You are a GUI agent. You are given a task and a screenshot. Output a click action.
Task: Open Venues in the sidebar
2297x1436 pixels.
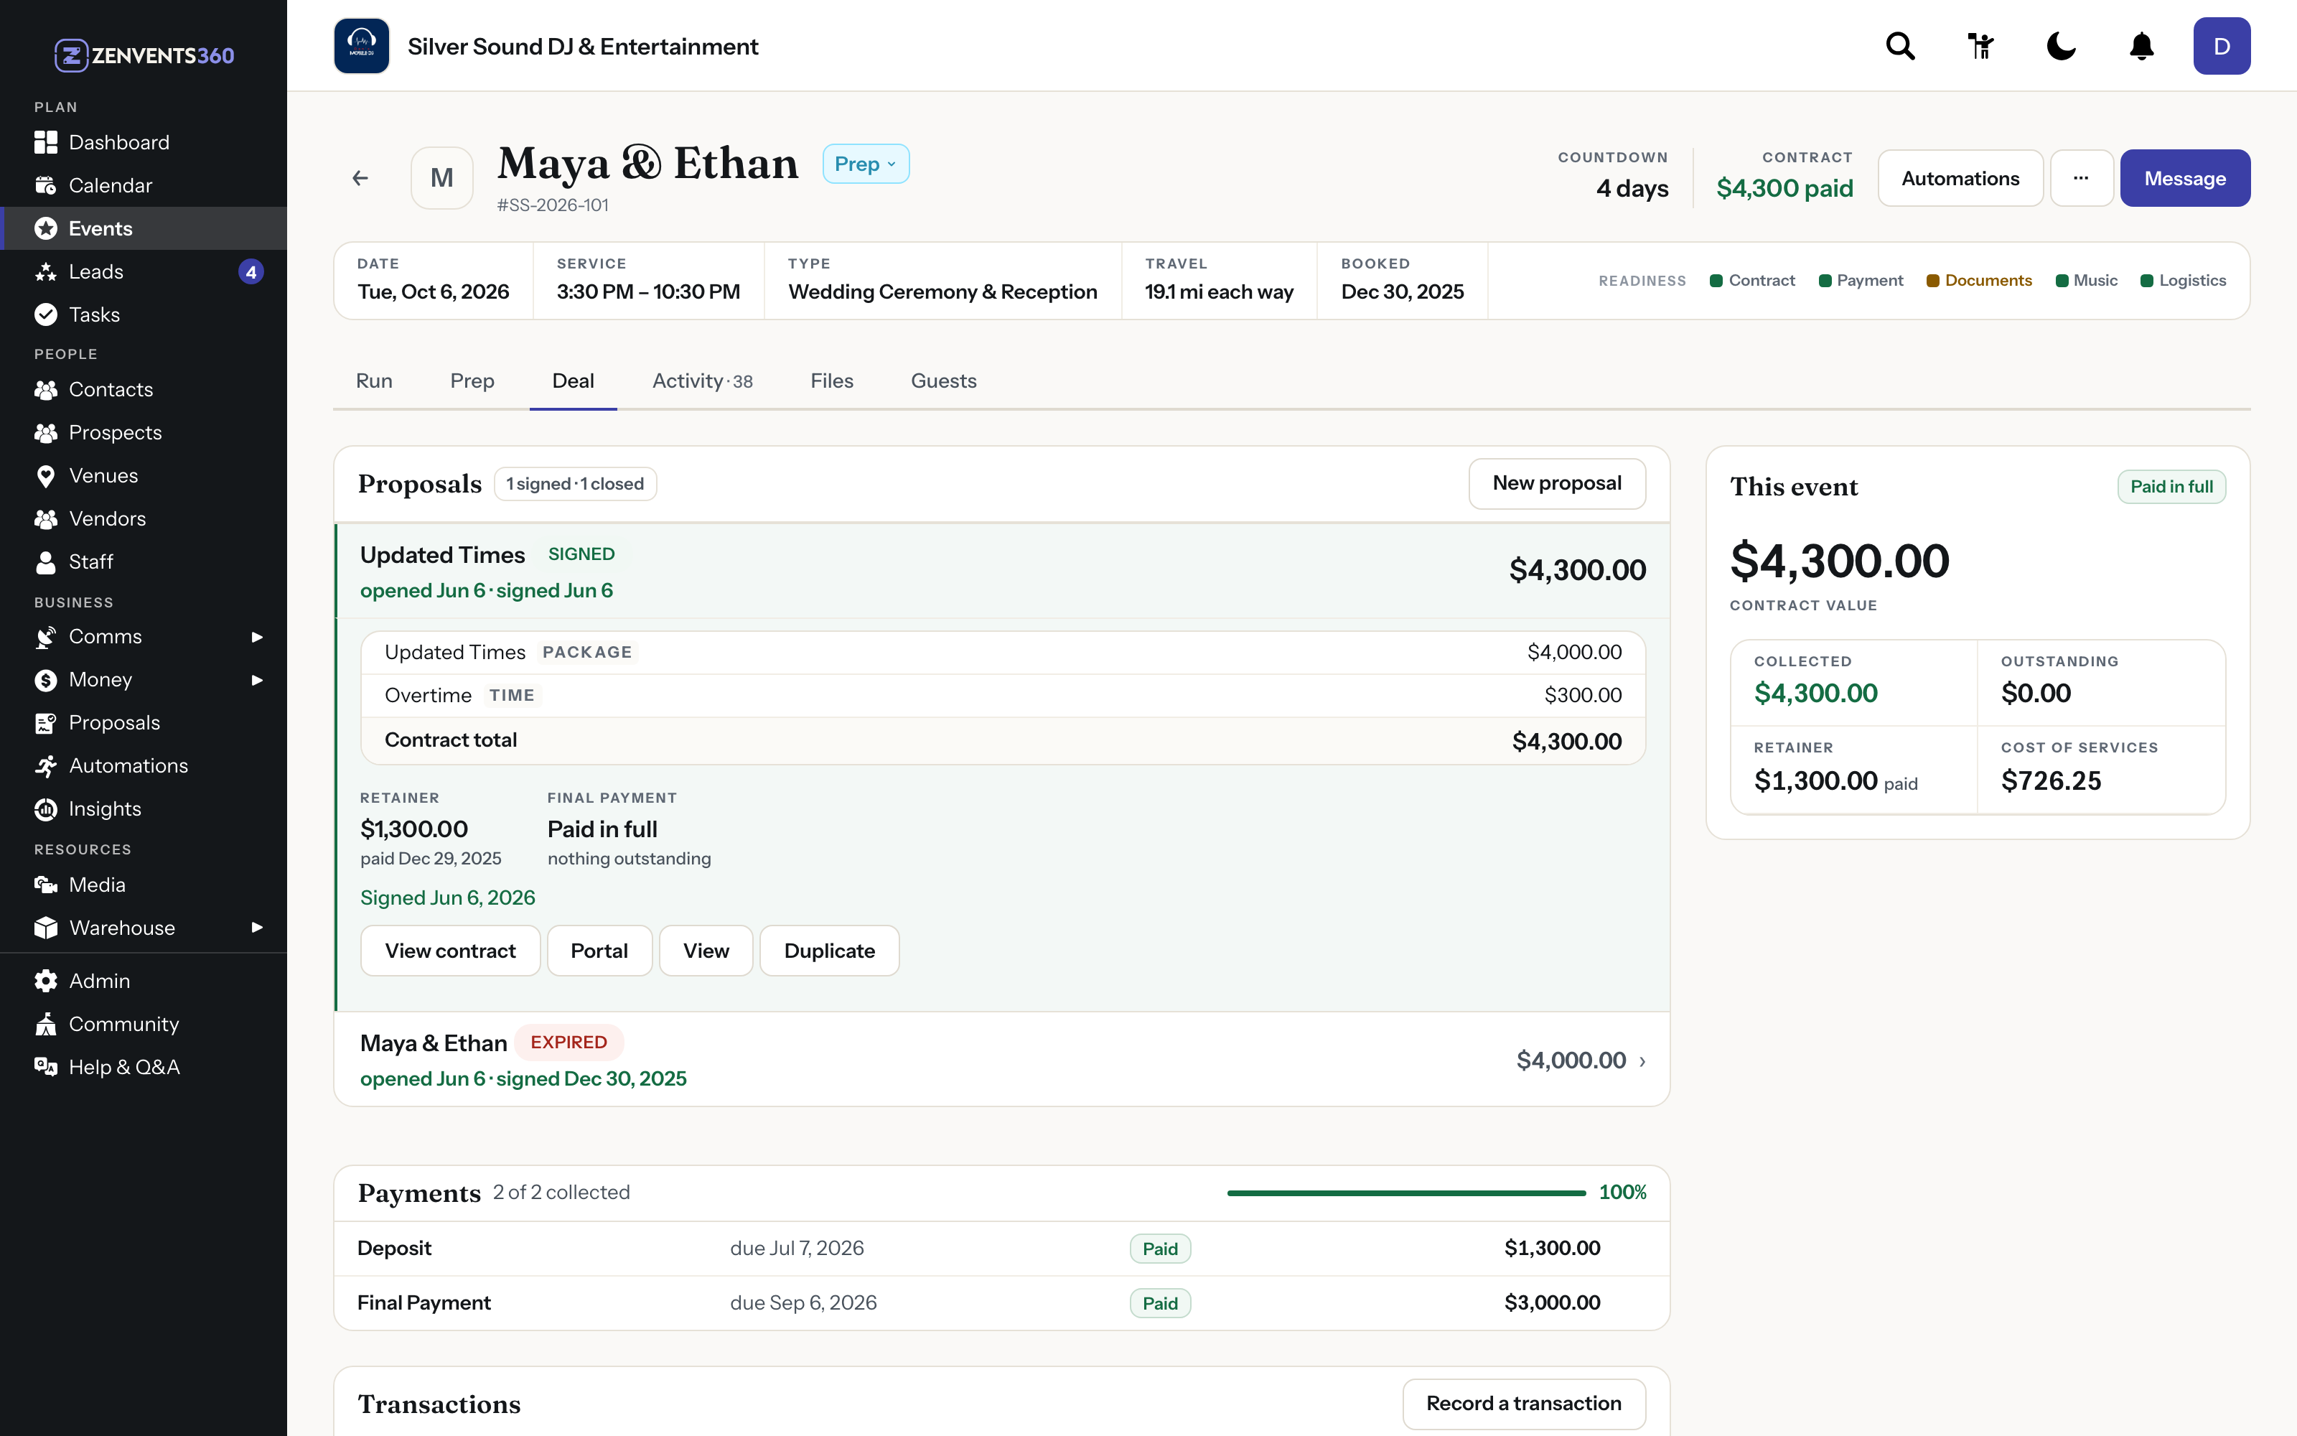point(144,476)
